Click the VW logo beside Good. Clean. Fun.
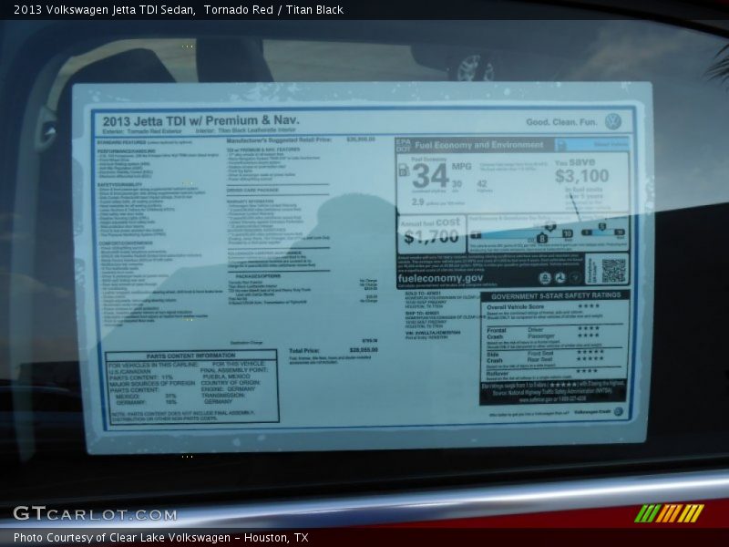The height and width of the screenshot is (547, 729). (613, 121)
